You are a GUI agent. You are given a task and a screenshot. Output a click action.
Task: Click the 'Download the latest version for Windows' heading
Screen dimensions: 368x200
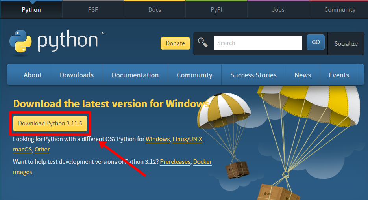111,103
